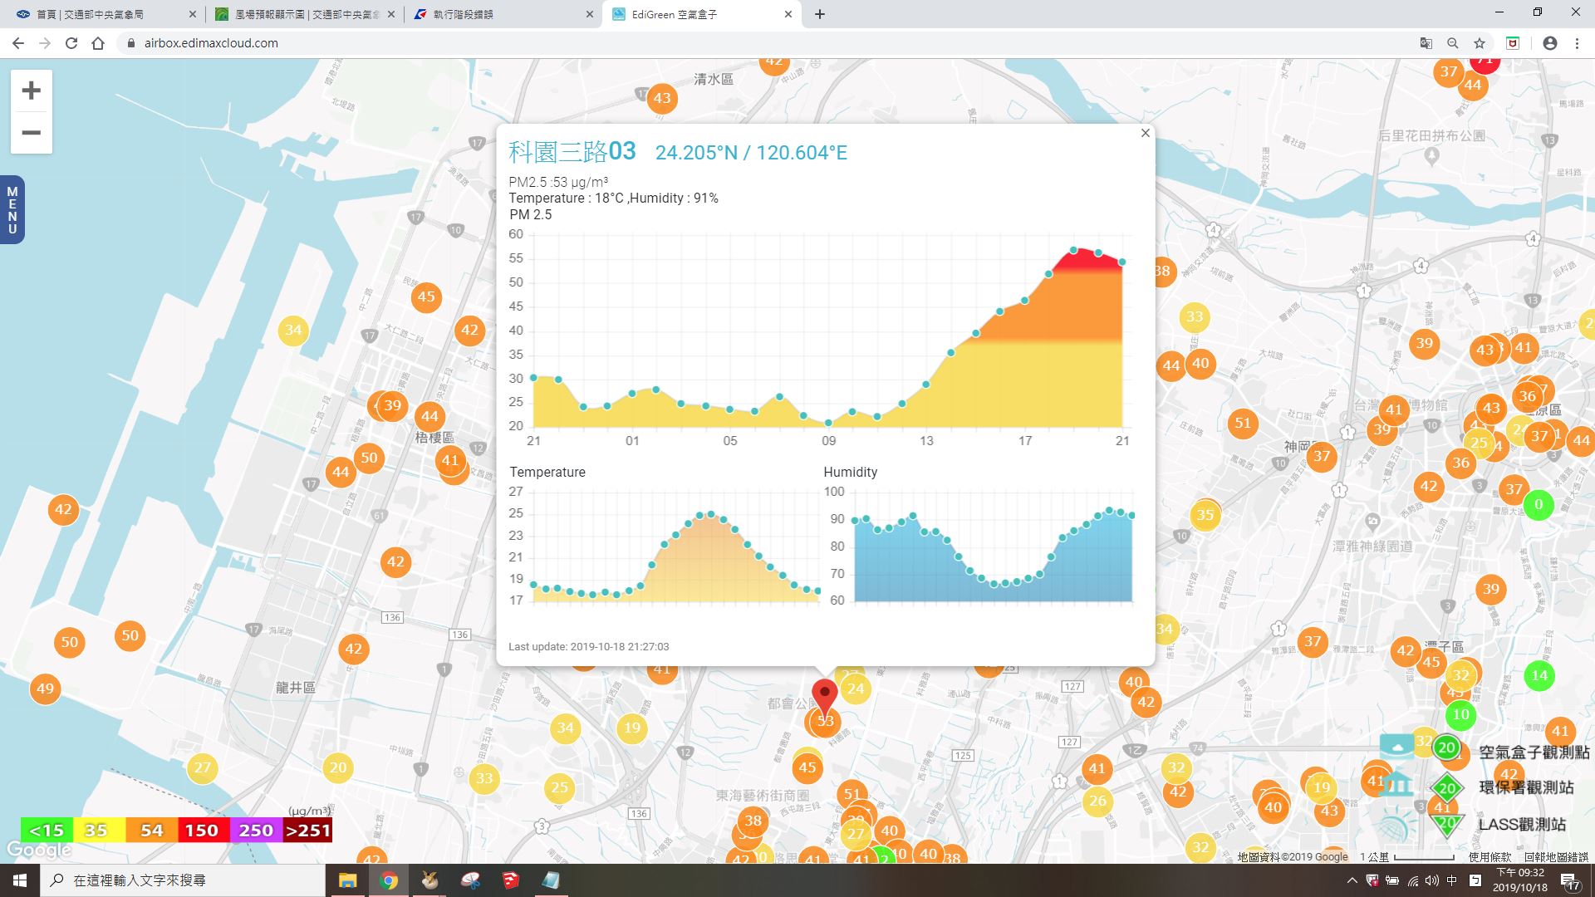The height and width of the screenshot is (897, 1595).
Task: Switch to the 執行階段錯誤 tab
Action: 503,14
